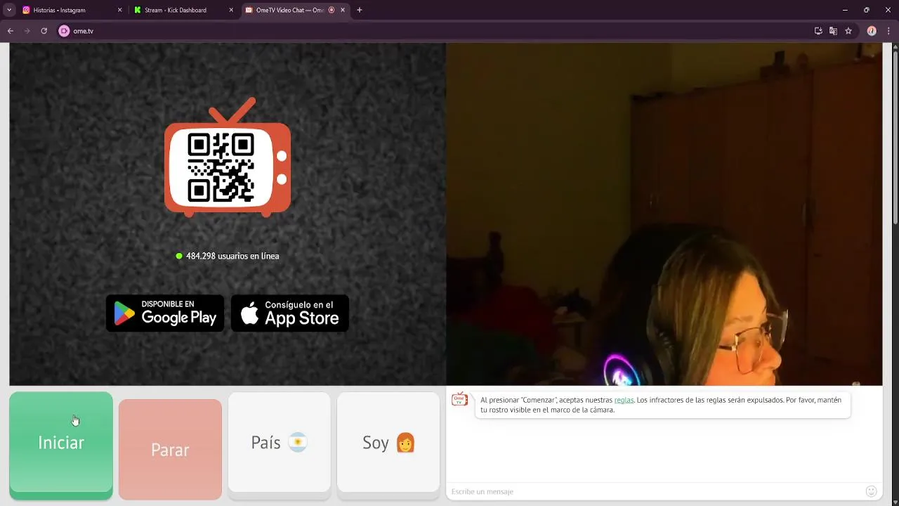Viewport: 899px width, 506px height.
Task: Click the Escribe un mensaje field
Action: (x=653, y=491)
